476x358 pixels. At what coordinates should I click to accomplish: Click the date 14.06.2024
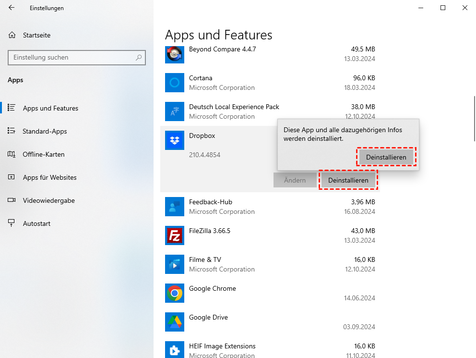[x=359, y=298]
